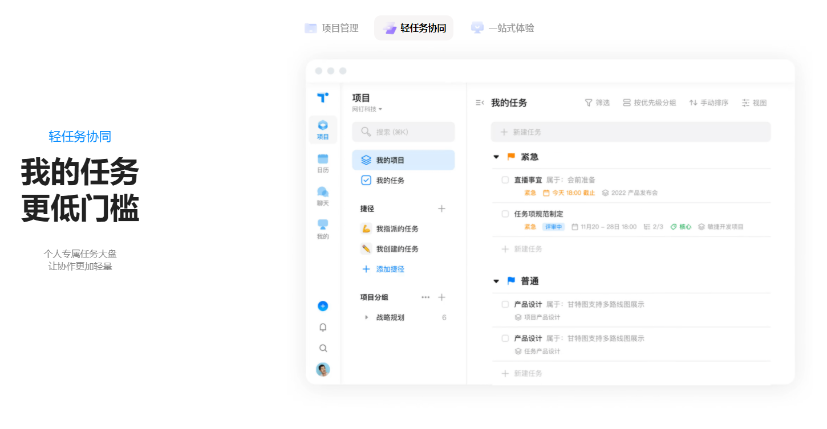Image resolution: width=827 pixels, height=429 pixels.
Task: Select the 轻任务协同 tab
Action: pyautogui.click(x=413, y=28)
